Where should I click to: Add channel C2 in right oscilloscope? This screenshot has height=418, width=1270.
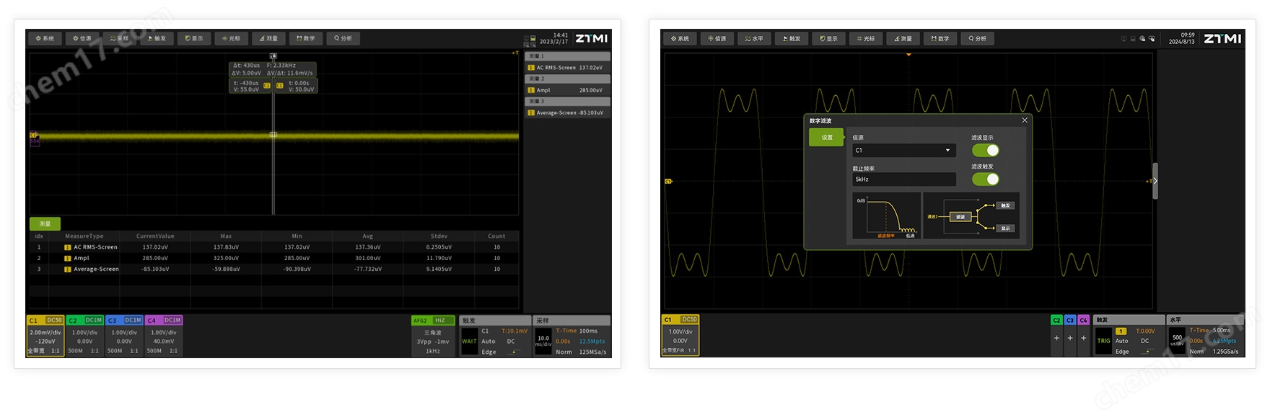(1056, 338)
